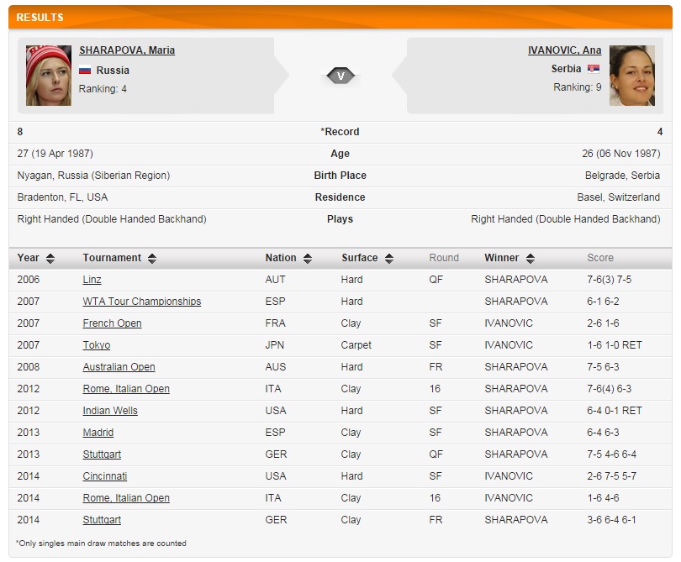
Task: Open the Indian Wells link
Action: pyautogui.click(x=110, y=411)
